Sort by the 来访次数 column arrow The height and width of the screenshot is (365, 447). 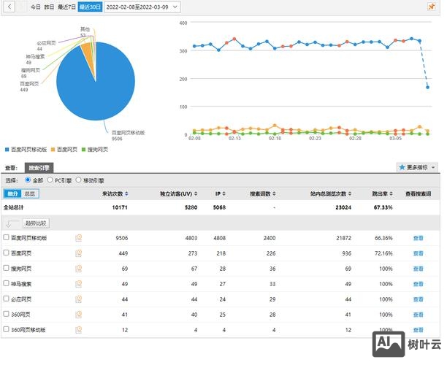(x=126, y=193)
